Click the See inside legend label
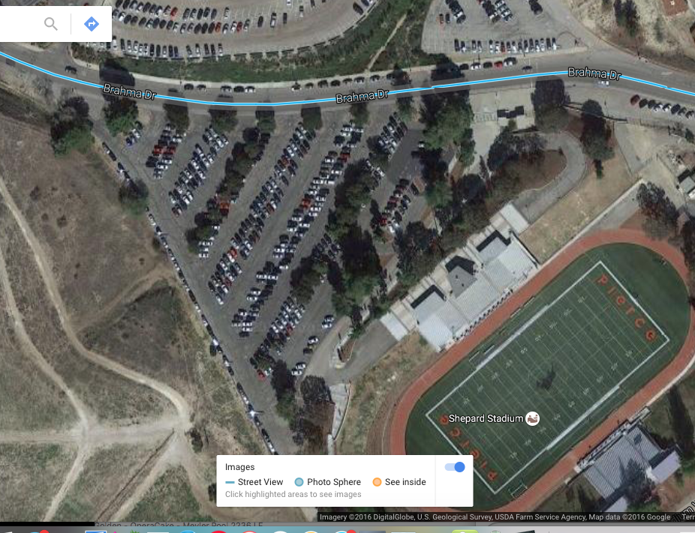Image resolution: width=695 pixels, height=533 pixels. tap(405, 482)
